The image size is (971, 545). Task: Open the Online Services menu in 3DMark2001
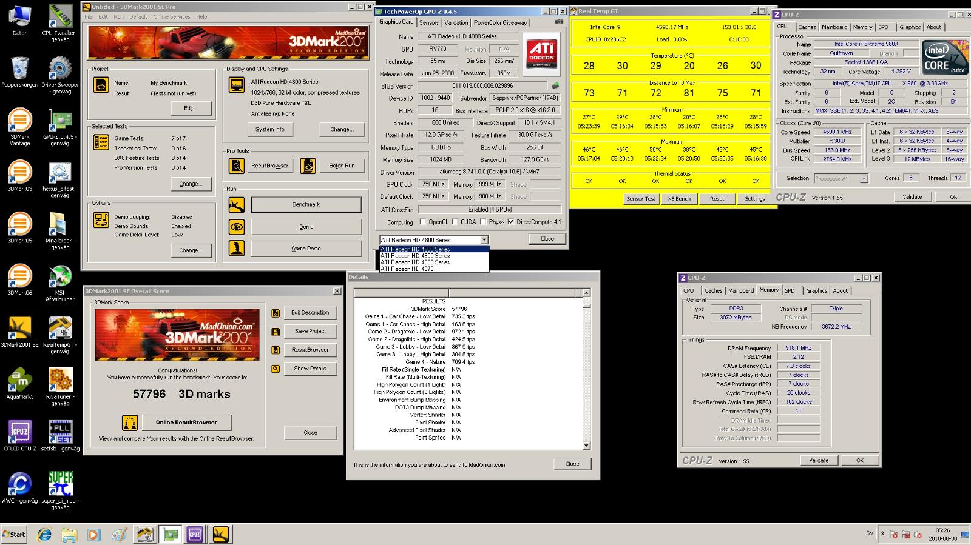pyautogui.click(x=172, y=17)
